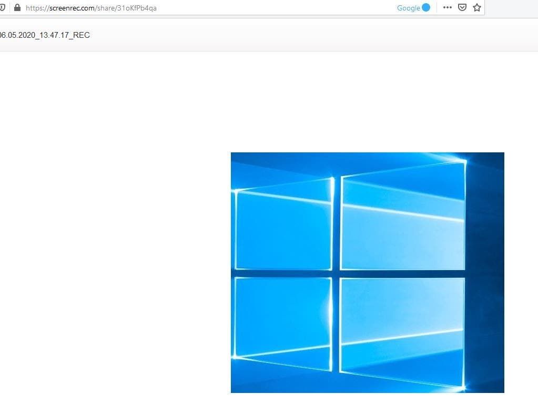Click the Windows 10 wallpaper image
The width and height of the screenshot is (538, 404).
(368, 273)
